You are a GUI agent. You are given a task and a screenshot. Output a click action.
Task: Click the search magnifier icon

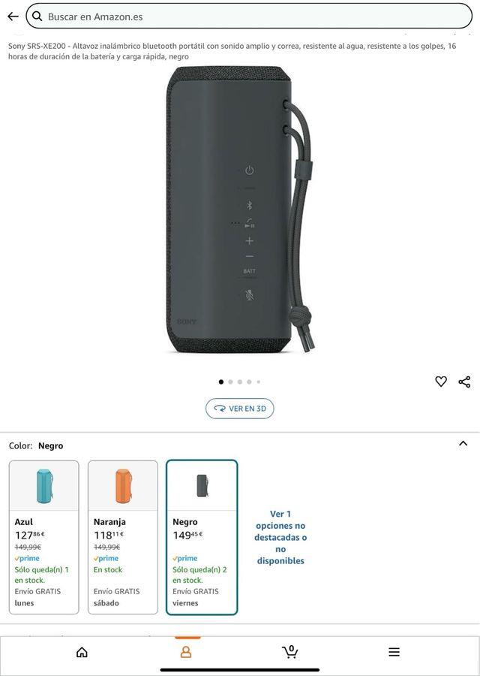pos(37,17)
